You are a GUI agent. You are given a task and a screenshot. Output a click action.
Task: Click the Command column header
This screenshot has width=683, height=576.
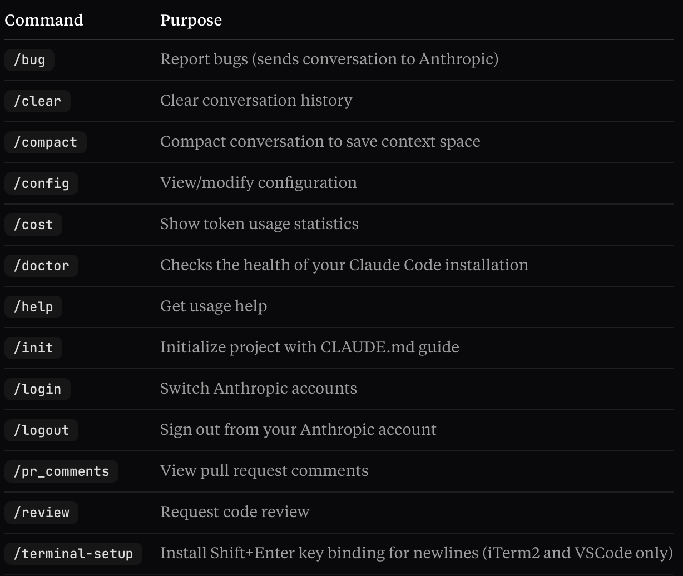click(44, 20)
